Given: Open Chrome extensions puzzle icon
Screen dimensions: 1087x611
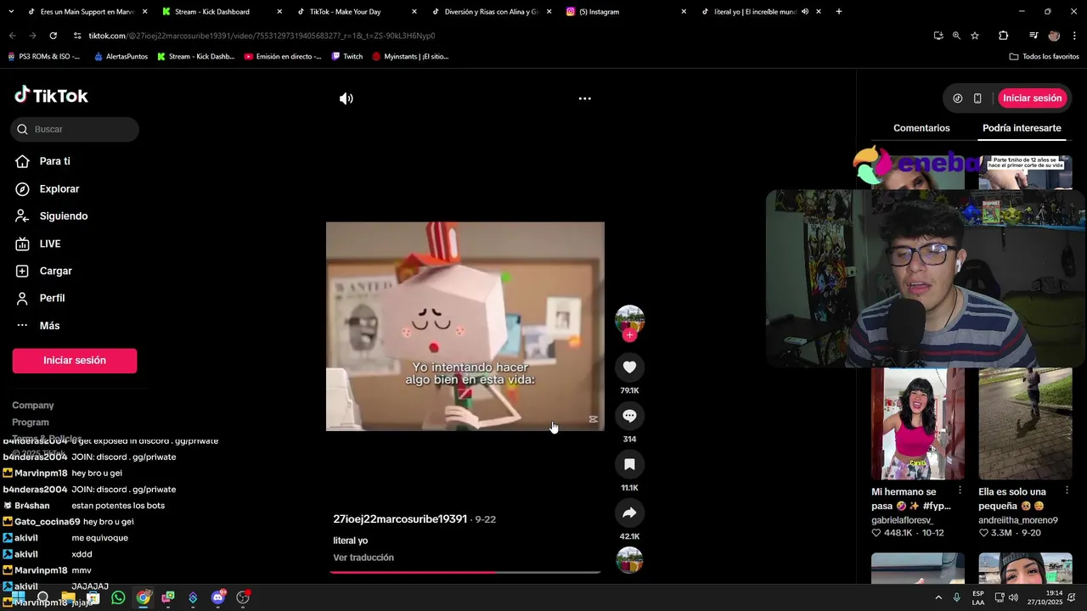Looking at the screenshot, I should pyautogui.click(x=1003, y=36).
